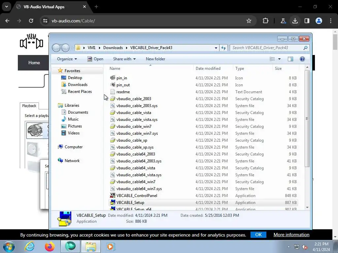The image size is (338, 253).
Task: Open Windows Start button
Action: pos(9,246)
